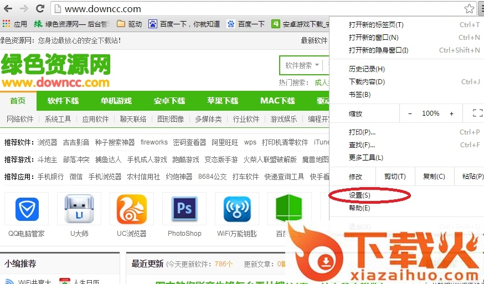This screenshot has width=484, height=284.
Task: Click recommended software link 浏览器
Action: [47, 142]
